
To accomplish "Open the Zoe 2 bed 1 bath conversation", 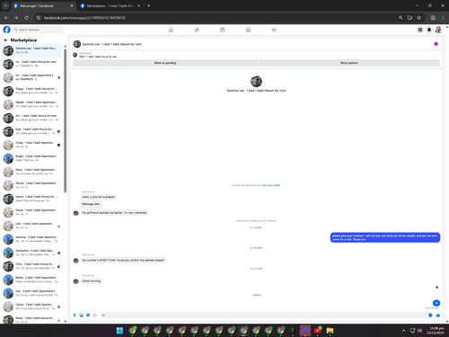I will [x=31, y=293].
